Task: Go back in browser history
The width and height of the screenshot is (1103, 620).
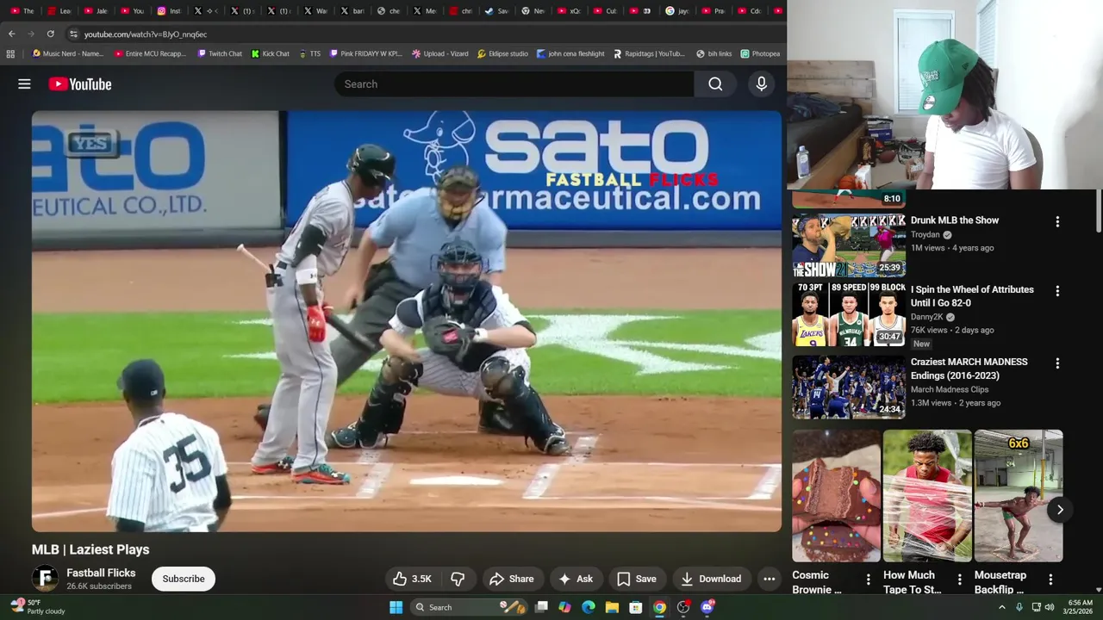Action: pyautogui.click(x=11, y=34)
